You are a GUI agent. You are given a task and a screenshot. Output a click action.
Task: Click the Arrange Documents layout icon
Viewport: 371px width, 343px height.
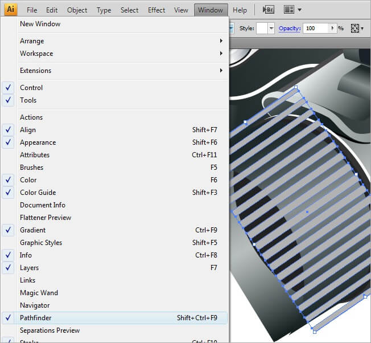point(290,10)
